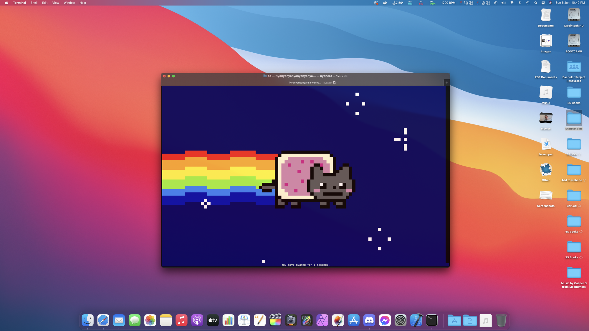Open the Terminal menu in the menu bar
The image size is (589, 331).
[19, 3]
